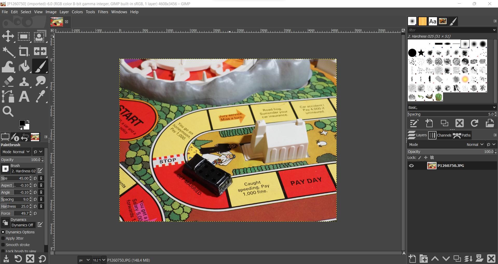Delete the P1260750.JPG layer
498x264 pixels.
pos(491,259)
